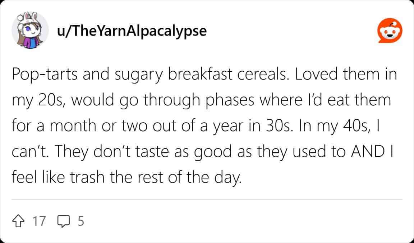Click the horizontal divider line under the post
Screen dimensions: 414x243
point(207,200)
